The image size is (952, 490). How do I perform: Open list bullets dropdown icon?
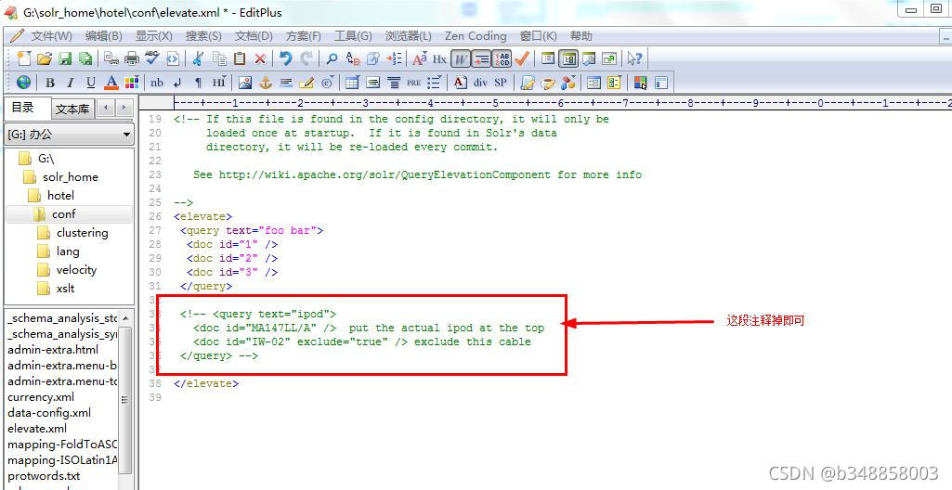[x=434, y=83]
